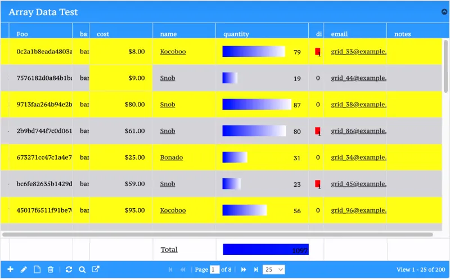Sort by the name column header
Image resolution: width=450 pixels, height=279 pixels.
point(168,34)
